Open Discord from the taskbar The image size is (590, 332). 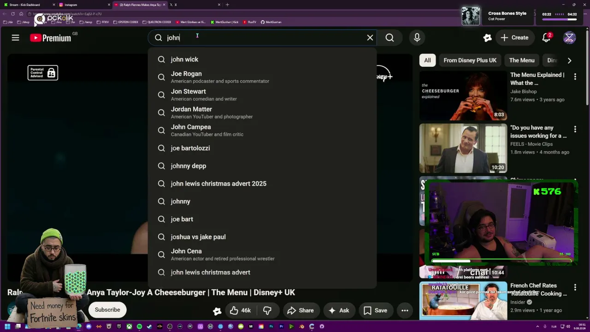pyautogui.click(x=88, y=326)
